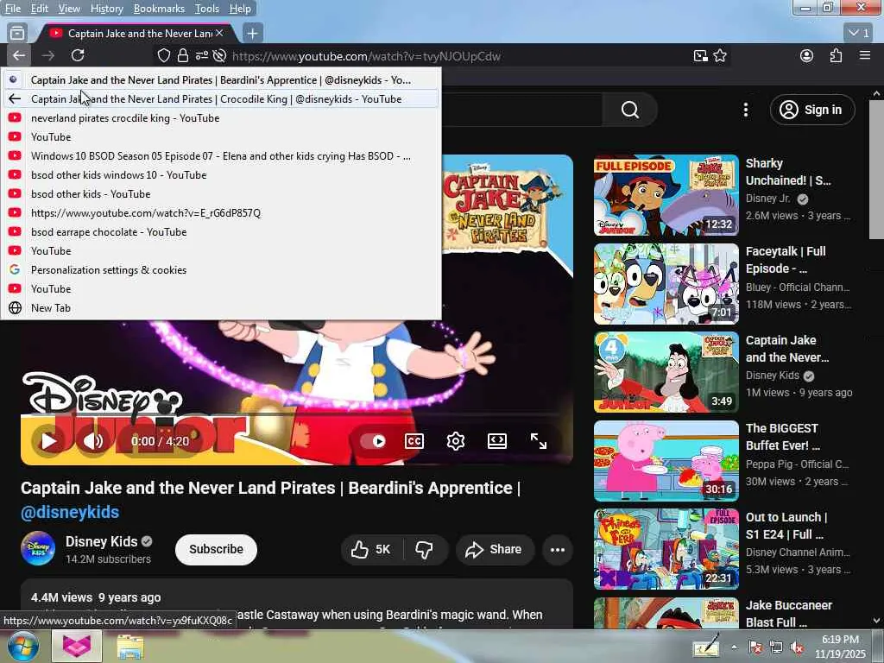
Task: Switch to theater mode icon
Action: [496, 441]
